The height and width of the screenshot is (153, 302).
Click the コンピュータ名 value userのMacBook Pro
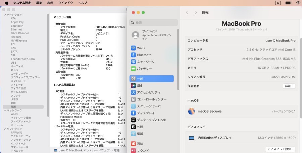281,41
